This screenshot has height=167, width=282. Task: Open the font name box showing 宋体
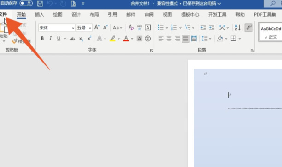coord(57,28)
